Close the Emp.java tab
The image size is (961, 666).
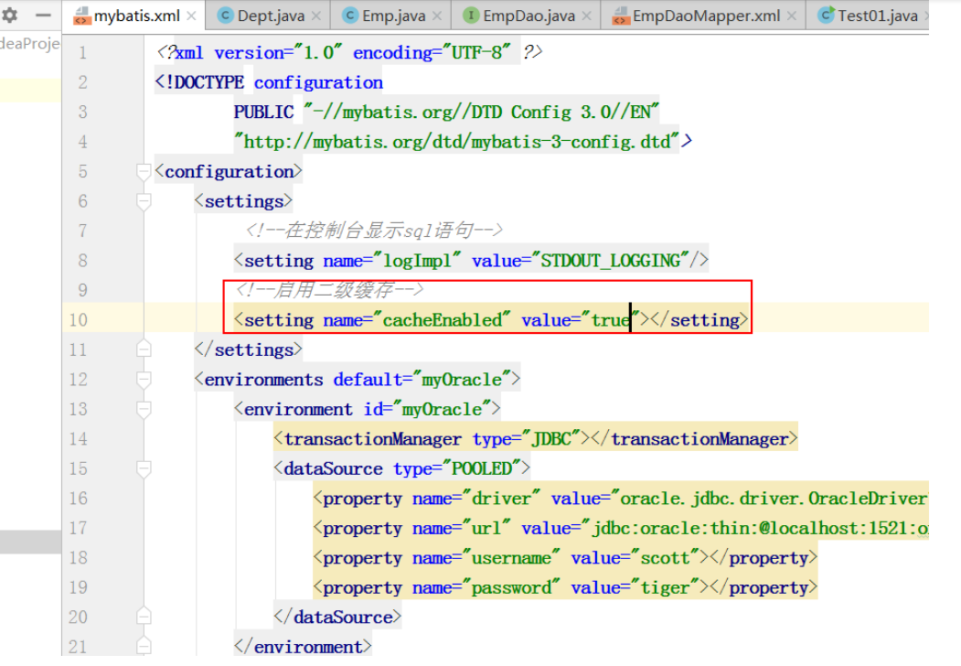437,16
